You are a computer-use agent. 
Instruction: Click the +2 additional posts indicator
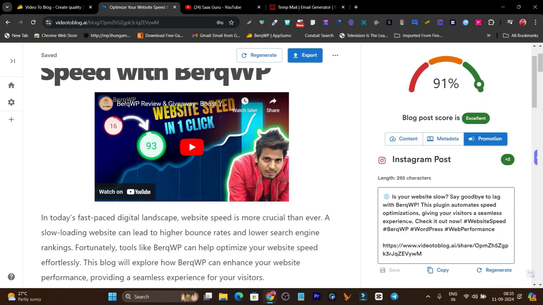(x=508, y=159)
